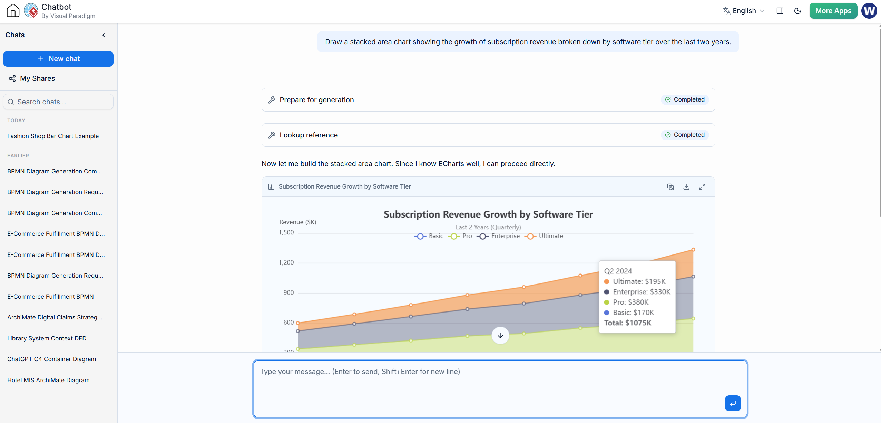
Task: Open Fashion Shop Bar Chart Example chat
Action: pyautogui.click(x=53, y=136)
